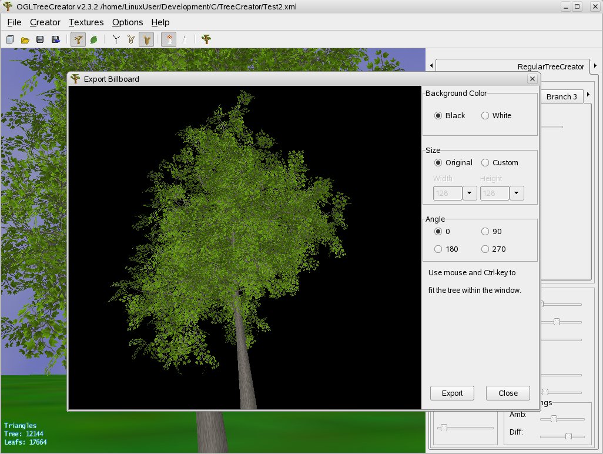Click the Close button in the dialog

coord(508,393)
